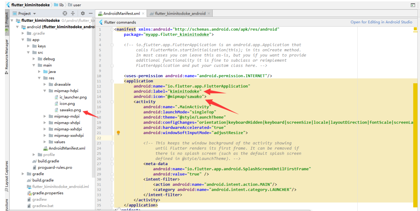
Task: Click the user folder icon in the breadcrumb
Action: tap(70, 5)
